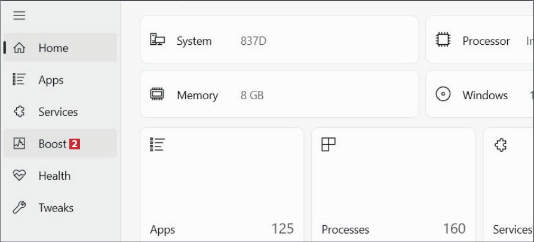The width and height of the screenshot is (534, 242).
Task: Open the Home navigation item
Action: pos(53,48)
